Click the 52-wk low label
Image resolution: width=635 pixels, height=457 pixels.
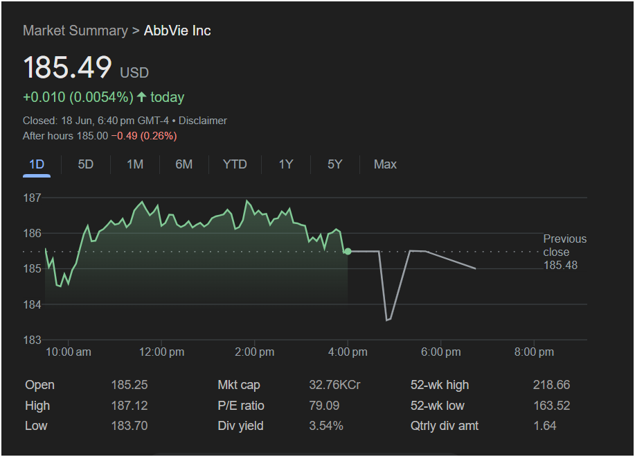coord(438,406)
